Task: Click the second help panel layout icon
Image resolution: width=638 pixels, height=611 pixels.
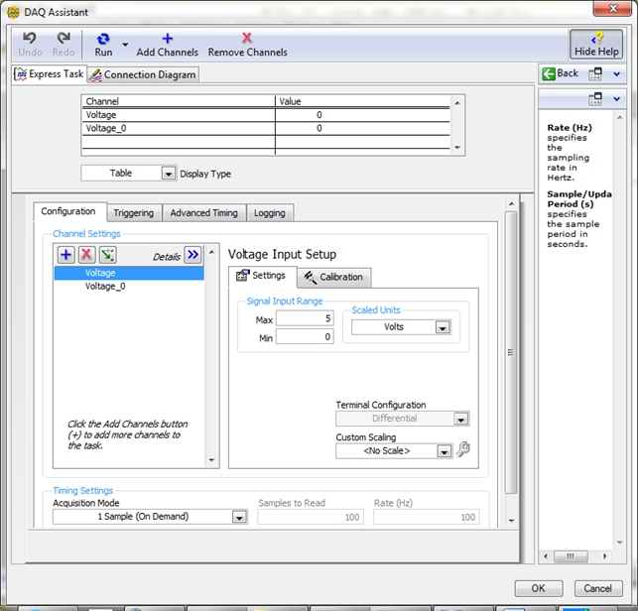Action: pos(595,99)
